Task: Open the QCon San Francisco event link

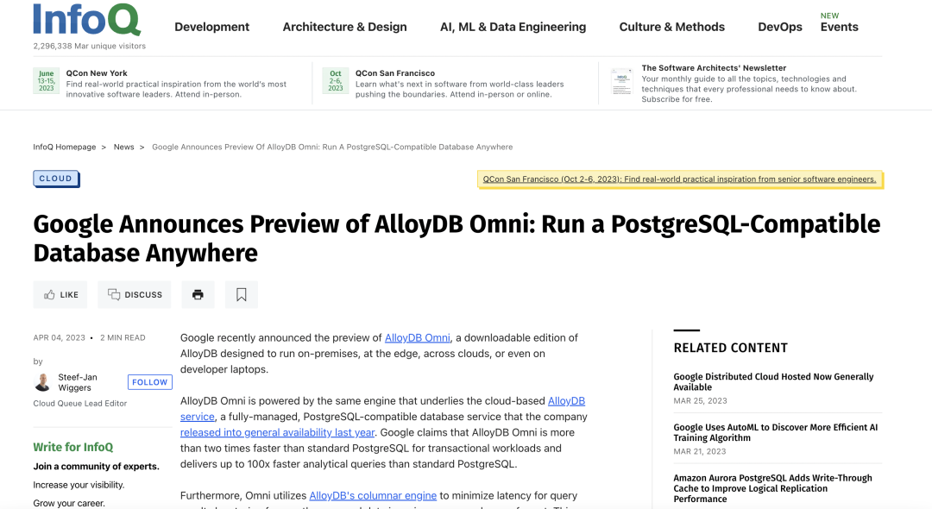Action: pos(395,73)
